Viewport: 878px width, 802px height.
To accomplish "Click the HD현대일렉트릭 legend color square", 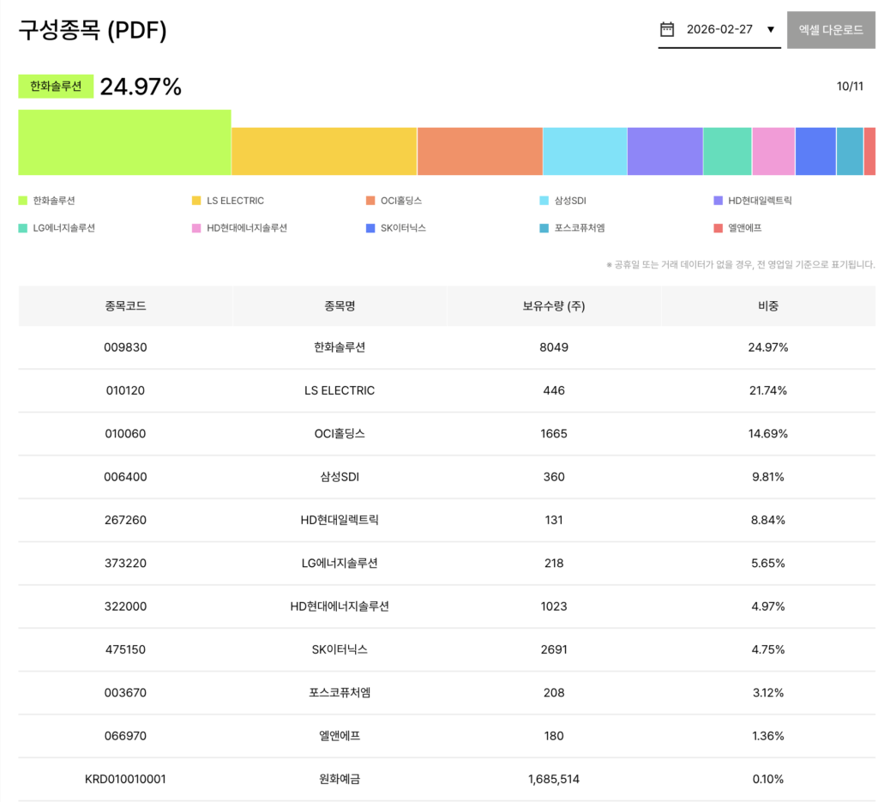I will (718, 201).
